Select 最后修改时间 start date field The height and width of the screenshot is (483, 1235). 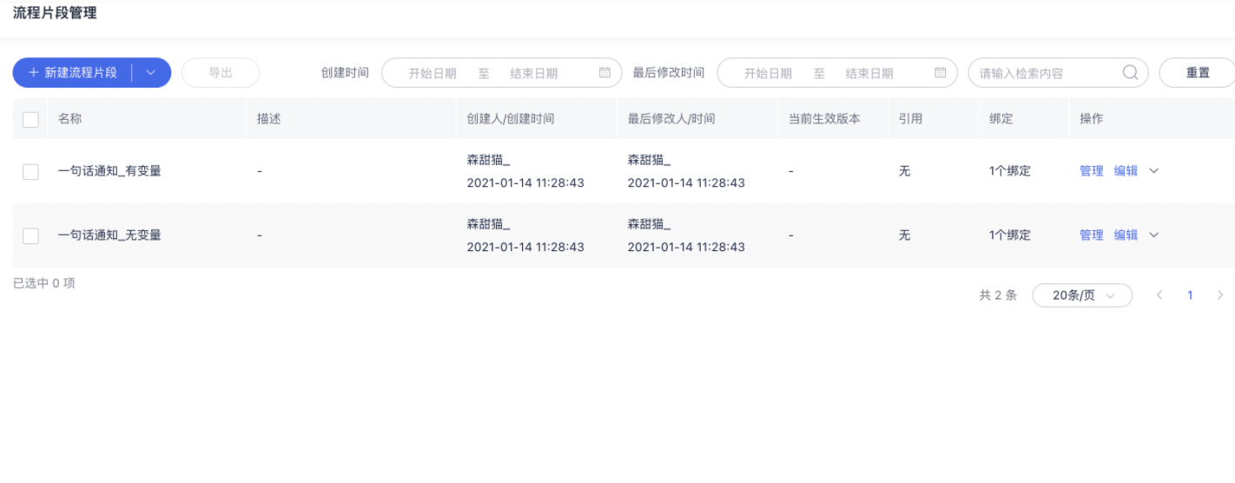pyautogui.click(x=768, y=74)
